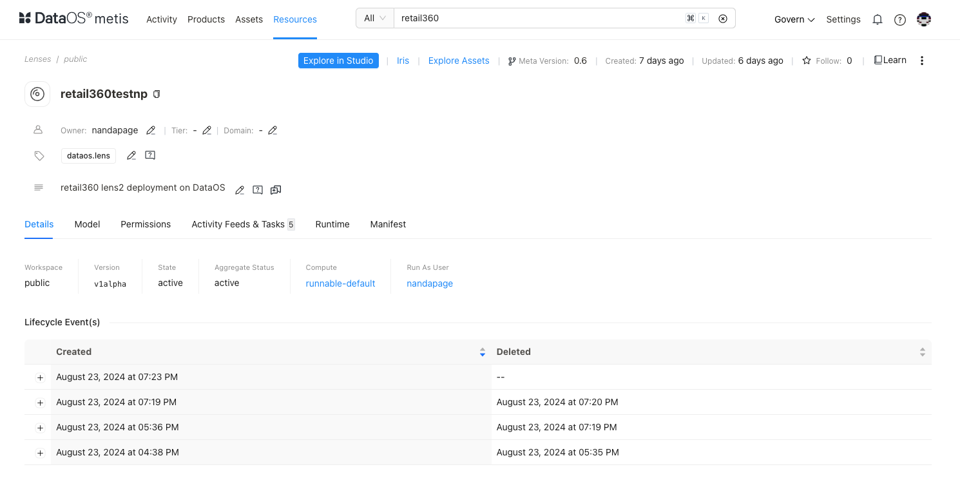Open the Explore Assets link

(x=459, y=61)
